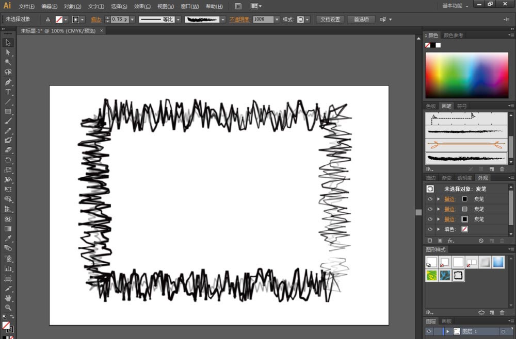Clear appearance using the no-entry icon
Screen dimensions: 516x339
click(x=481, y=241)
